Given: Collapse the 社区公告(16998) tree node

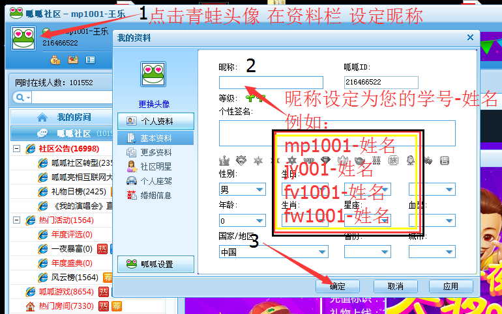Looking at the screenshot, I should (x=17, y=149).
